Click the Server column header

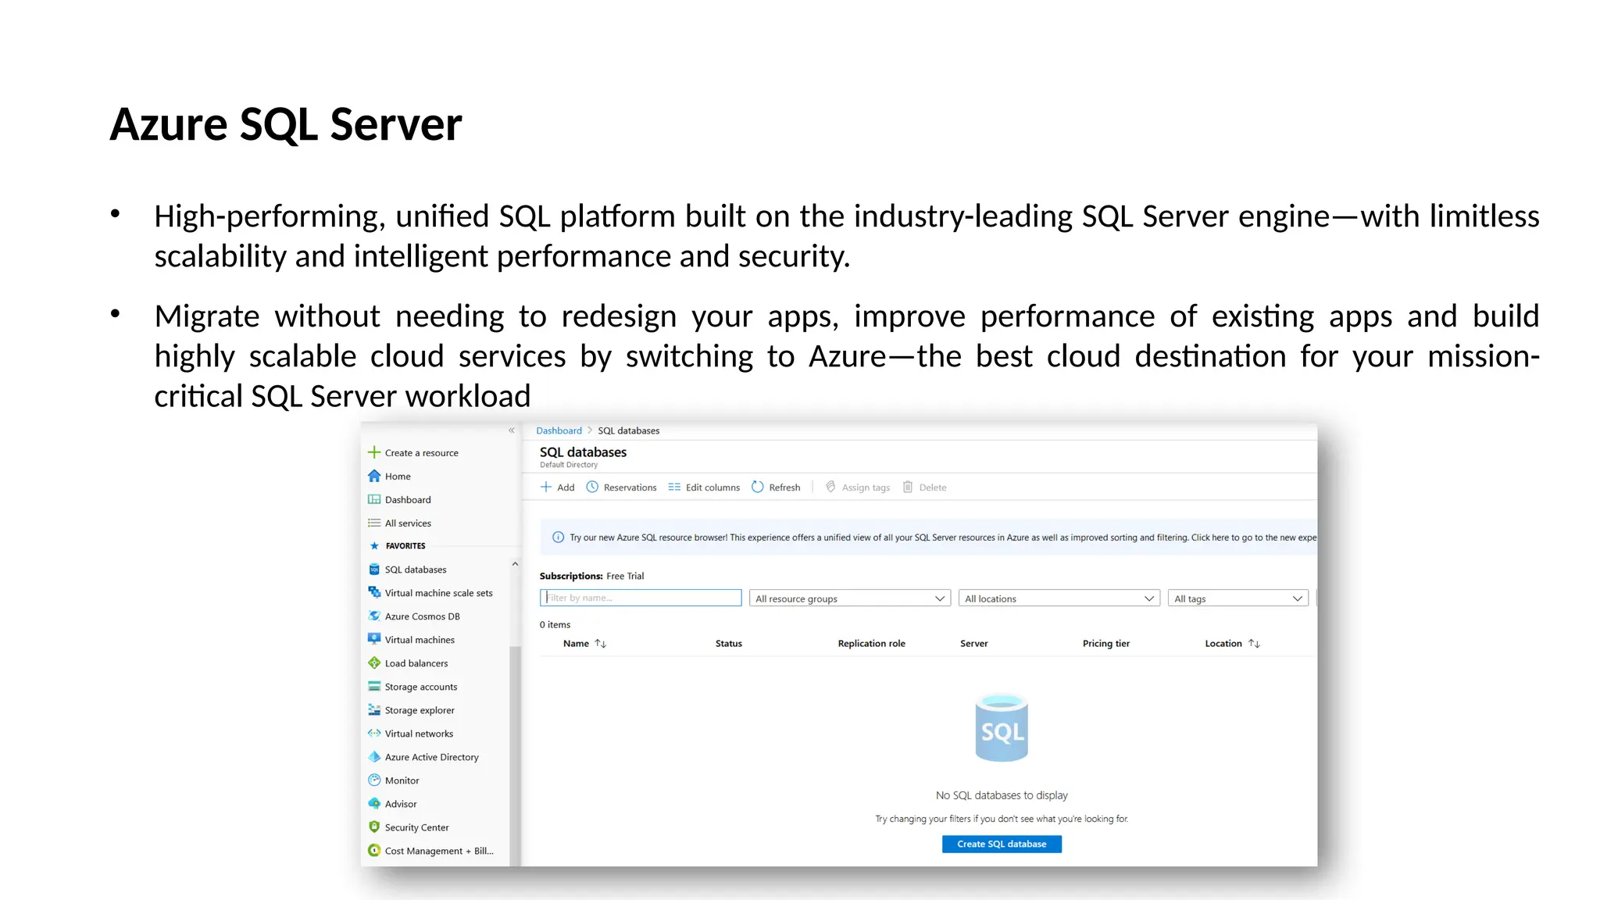click(973, 644)
